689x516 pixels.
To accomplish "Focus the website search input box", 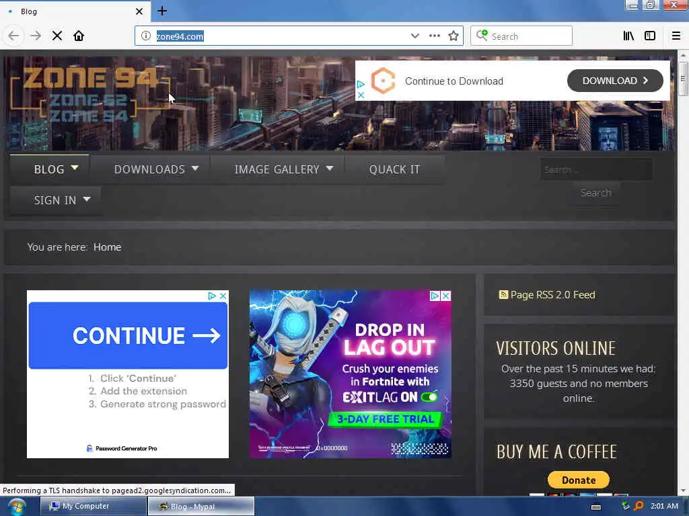I will [596, 169].
